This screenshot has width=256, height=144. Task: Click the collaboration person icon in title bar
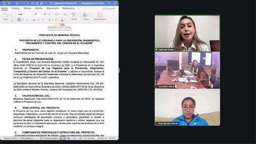click(115, 3)
